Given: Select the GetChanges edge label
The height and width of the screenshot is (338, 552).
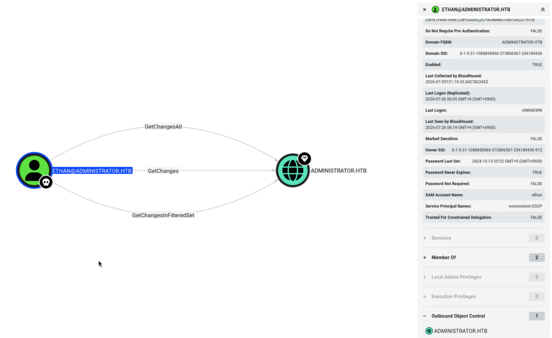Looking at the screenshot, I should 163,171.
